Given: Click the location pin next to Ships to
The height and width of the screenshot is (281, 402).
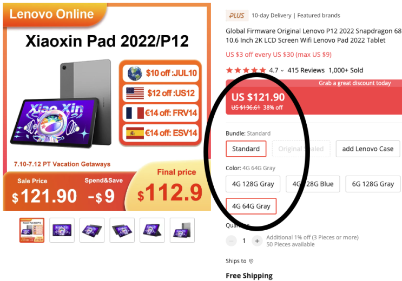Looking at the screenshot, I should pyautogui.click(x=251, y=261).
